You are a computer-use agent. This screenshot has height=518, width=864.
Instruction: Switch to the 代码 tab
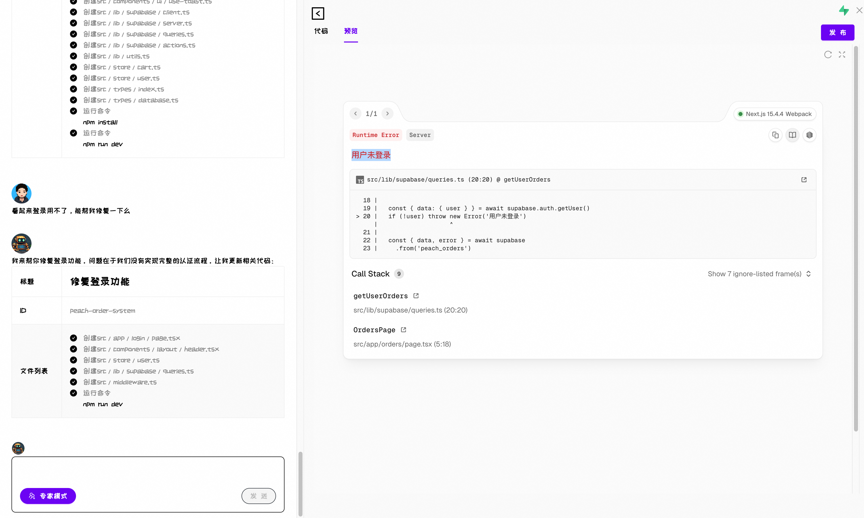321,31
